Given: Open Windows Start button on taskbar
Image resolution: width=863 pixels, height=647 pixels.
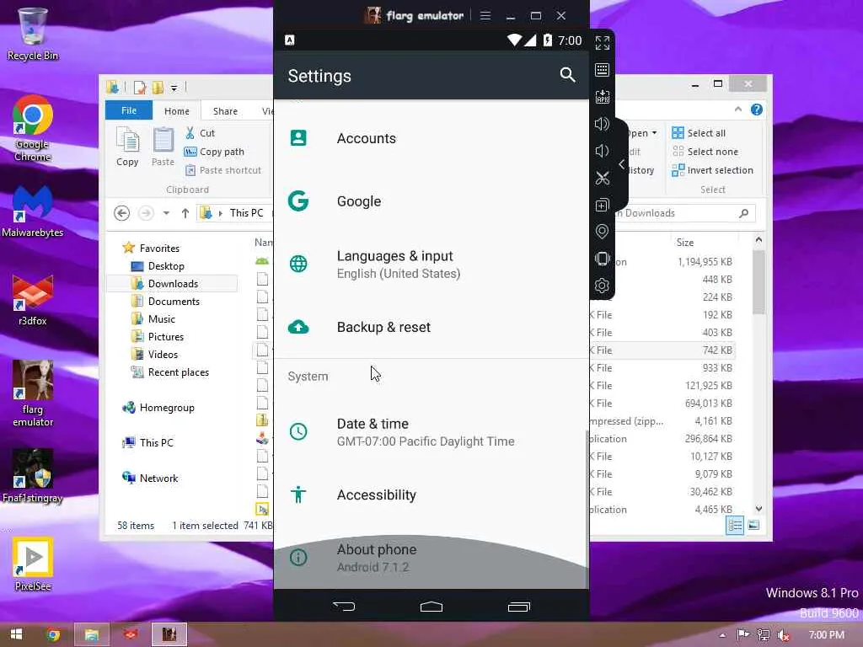Looking at the screenshot, I should [16, 634].
